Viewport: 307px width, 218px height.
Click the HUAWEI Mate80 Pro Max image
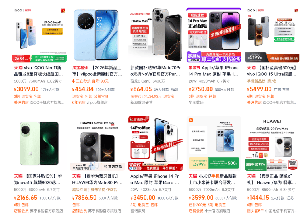(x=97, y=143)
